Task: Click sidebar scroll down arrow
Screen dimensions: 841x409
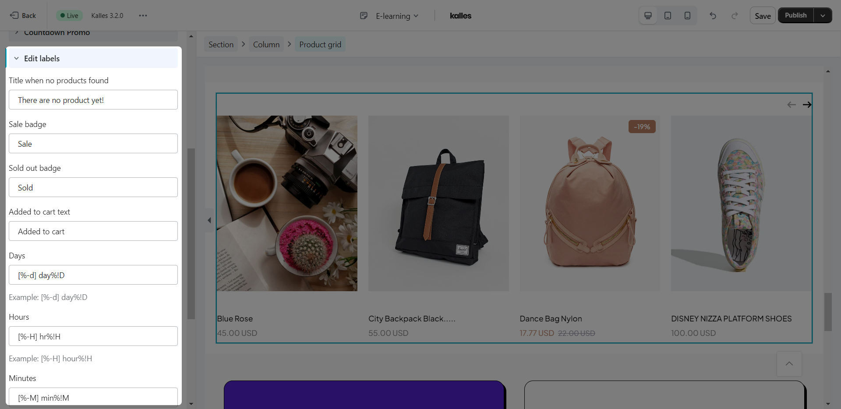Action: click(191, 404)
